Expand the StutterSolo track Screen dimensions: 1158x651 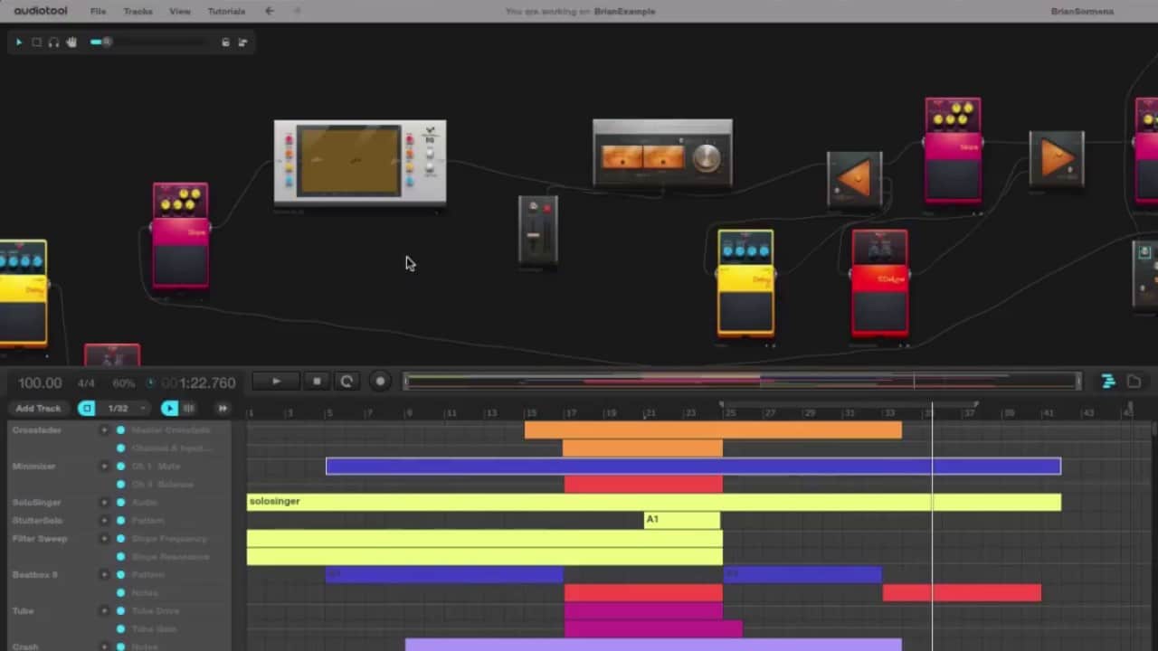pyautogui.click(x=104, y=521)
